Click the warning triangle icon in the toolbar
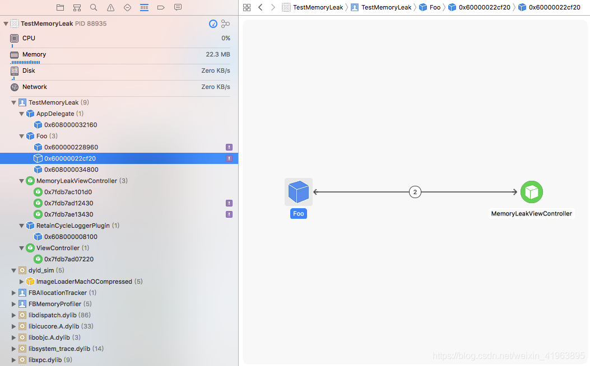Screen dimensions: 590x366 (110, 7)
